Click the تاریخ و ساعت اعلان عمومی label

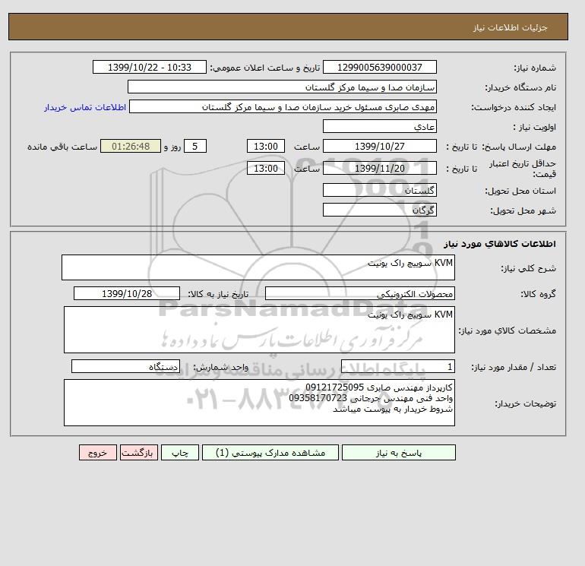265,68
